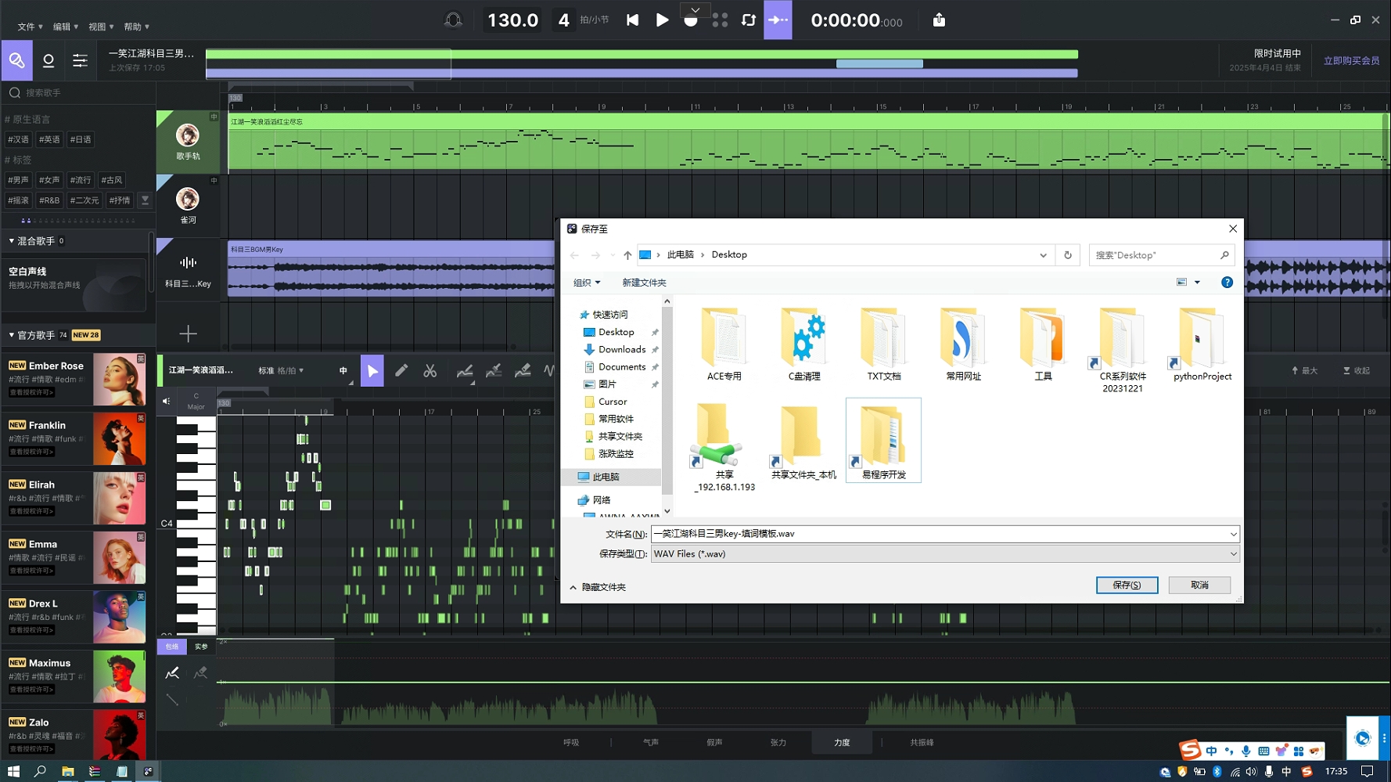Mute the piano roll speaker icon
Screen dimensions: 1391x782
(166, 402)
